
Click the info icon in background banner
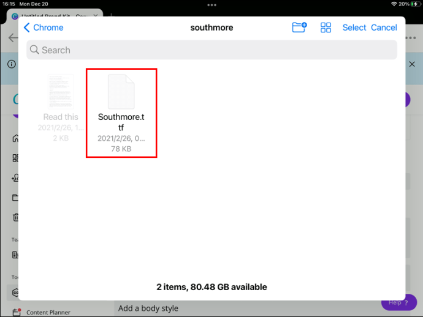(12, 64)
